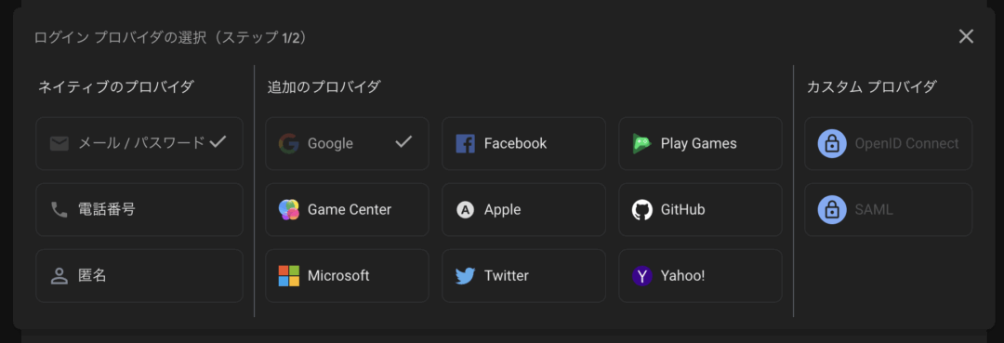The height and width of the screenshot is (343, 1004).
Task: Click the mail envelope icon
Action: coord(59,143)
